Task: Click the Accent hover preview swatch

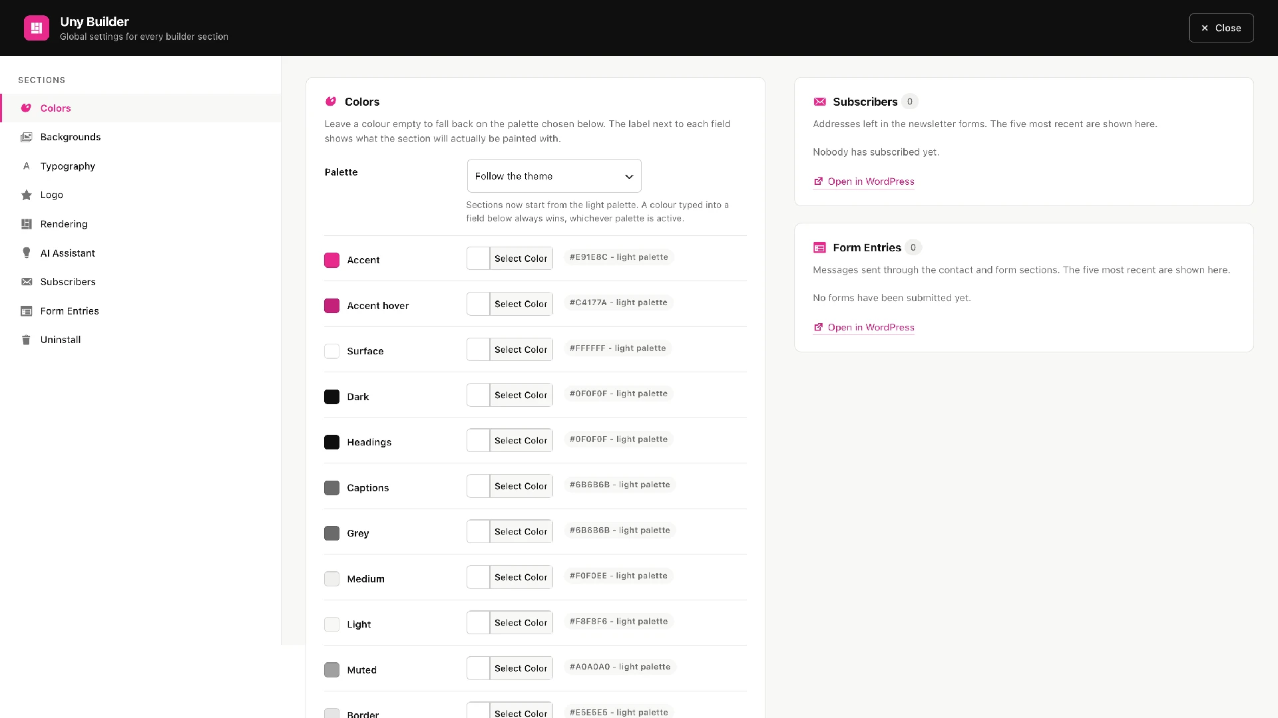Action: [x=331, y=305]
